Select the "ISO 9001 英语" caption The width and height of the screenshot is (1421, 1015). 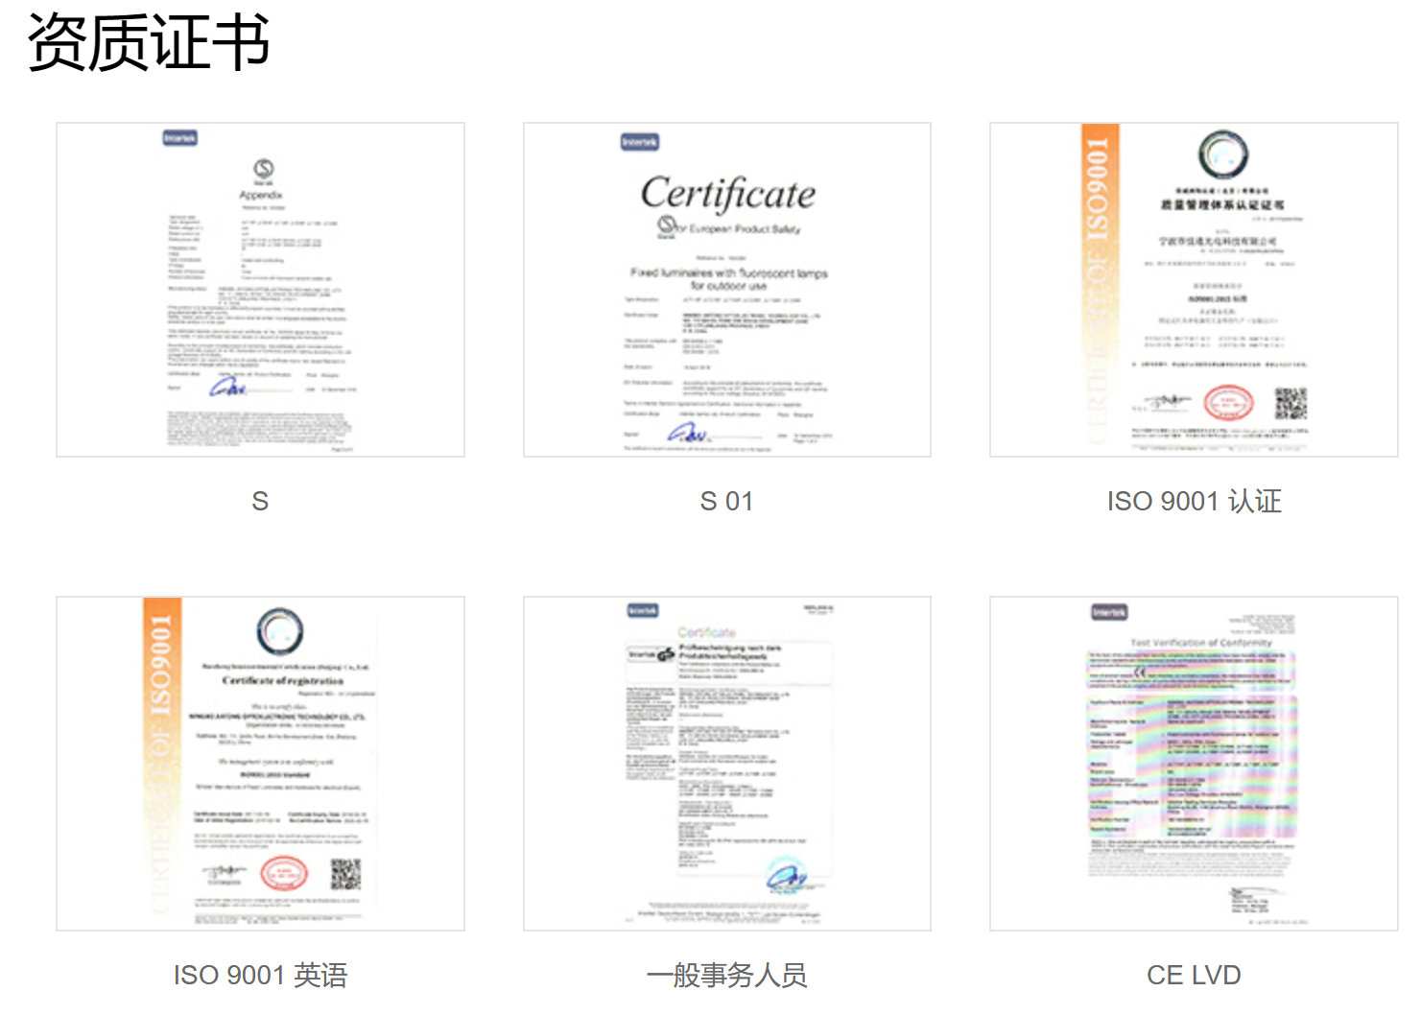[260, 975]
